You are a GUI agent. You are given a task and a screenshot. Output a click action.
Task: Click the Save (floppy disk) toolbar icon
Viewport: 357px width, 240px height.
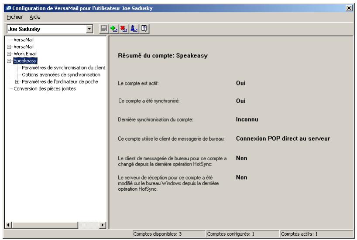104,29
